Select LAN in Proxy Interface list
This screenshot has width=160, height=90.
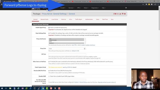(66, 39)
